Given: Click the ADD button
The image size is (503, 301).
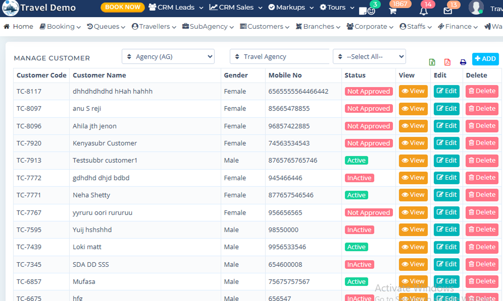Looking at the screenshot, I should [485, 59].
